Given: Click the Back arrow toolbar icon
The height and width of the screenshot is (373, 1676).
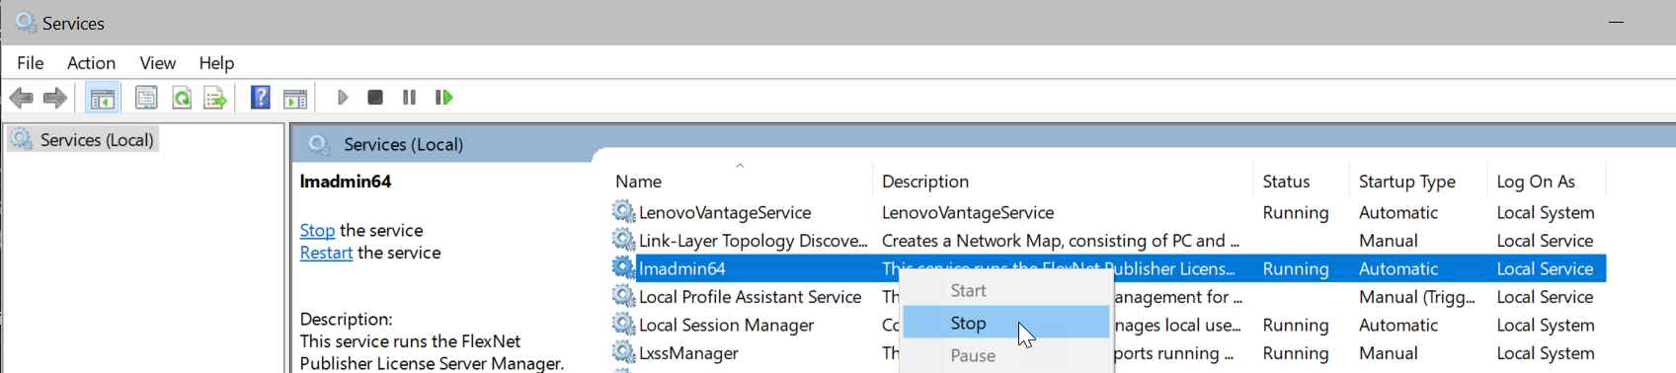Looking at the screenshot, I should (21, 98).
